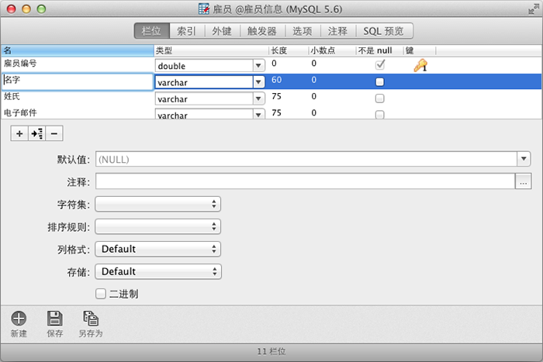Click the 名 column header

[78, 50]
